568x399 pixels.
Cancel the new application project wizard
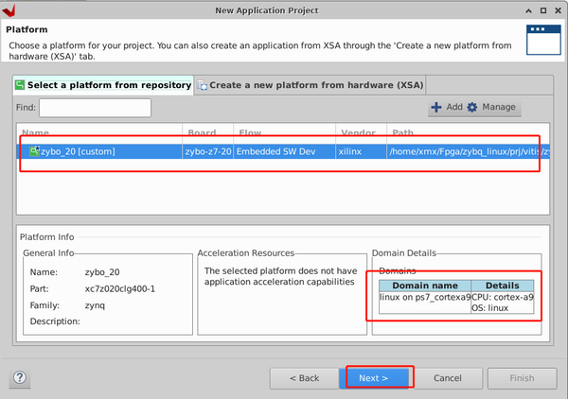pos(448,378)
